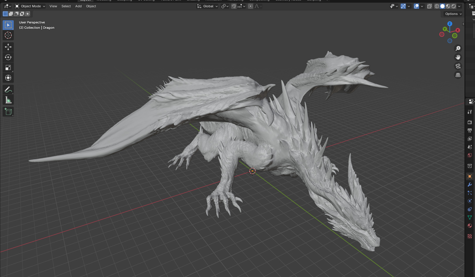
Task: Set selection mode to Subtract
Action: tap(16, 14)
